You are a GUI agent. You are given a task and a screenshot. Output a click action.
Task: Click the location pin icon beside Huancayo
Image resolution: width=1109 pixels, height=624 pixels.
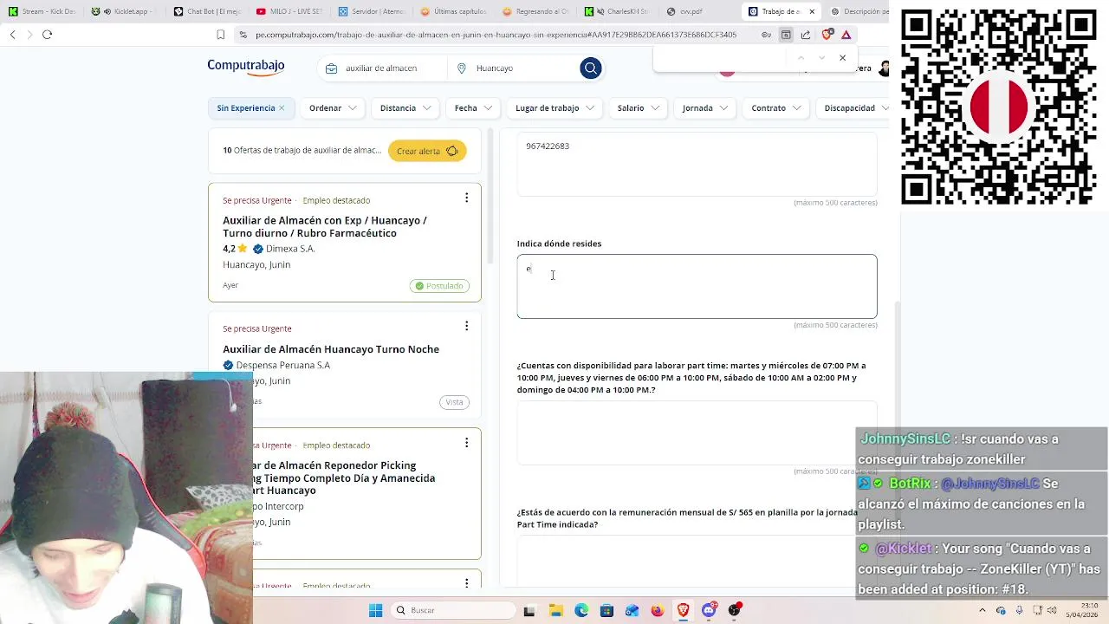click(462, 68)
